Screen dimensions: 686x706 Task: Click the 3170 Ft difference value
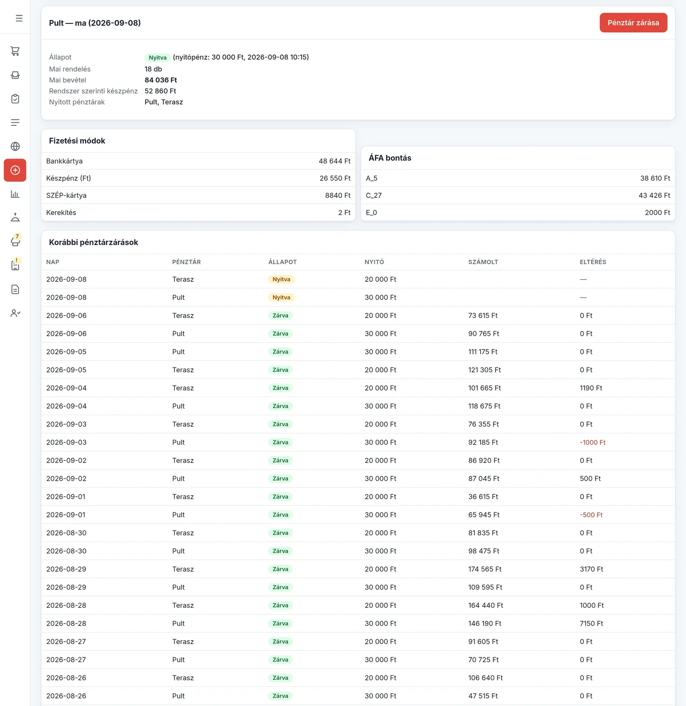[591, 569]
